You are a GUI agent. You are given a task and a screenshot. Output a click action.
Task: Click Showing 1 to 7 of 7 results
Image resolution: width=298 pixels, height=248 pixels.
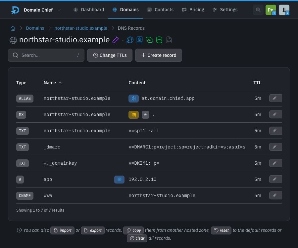(40, 210)
